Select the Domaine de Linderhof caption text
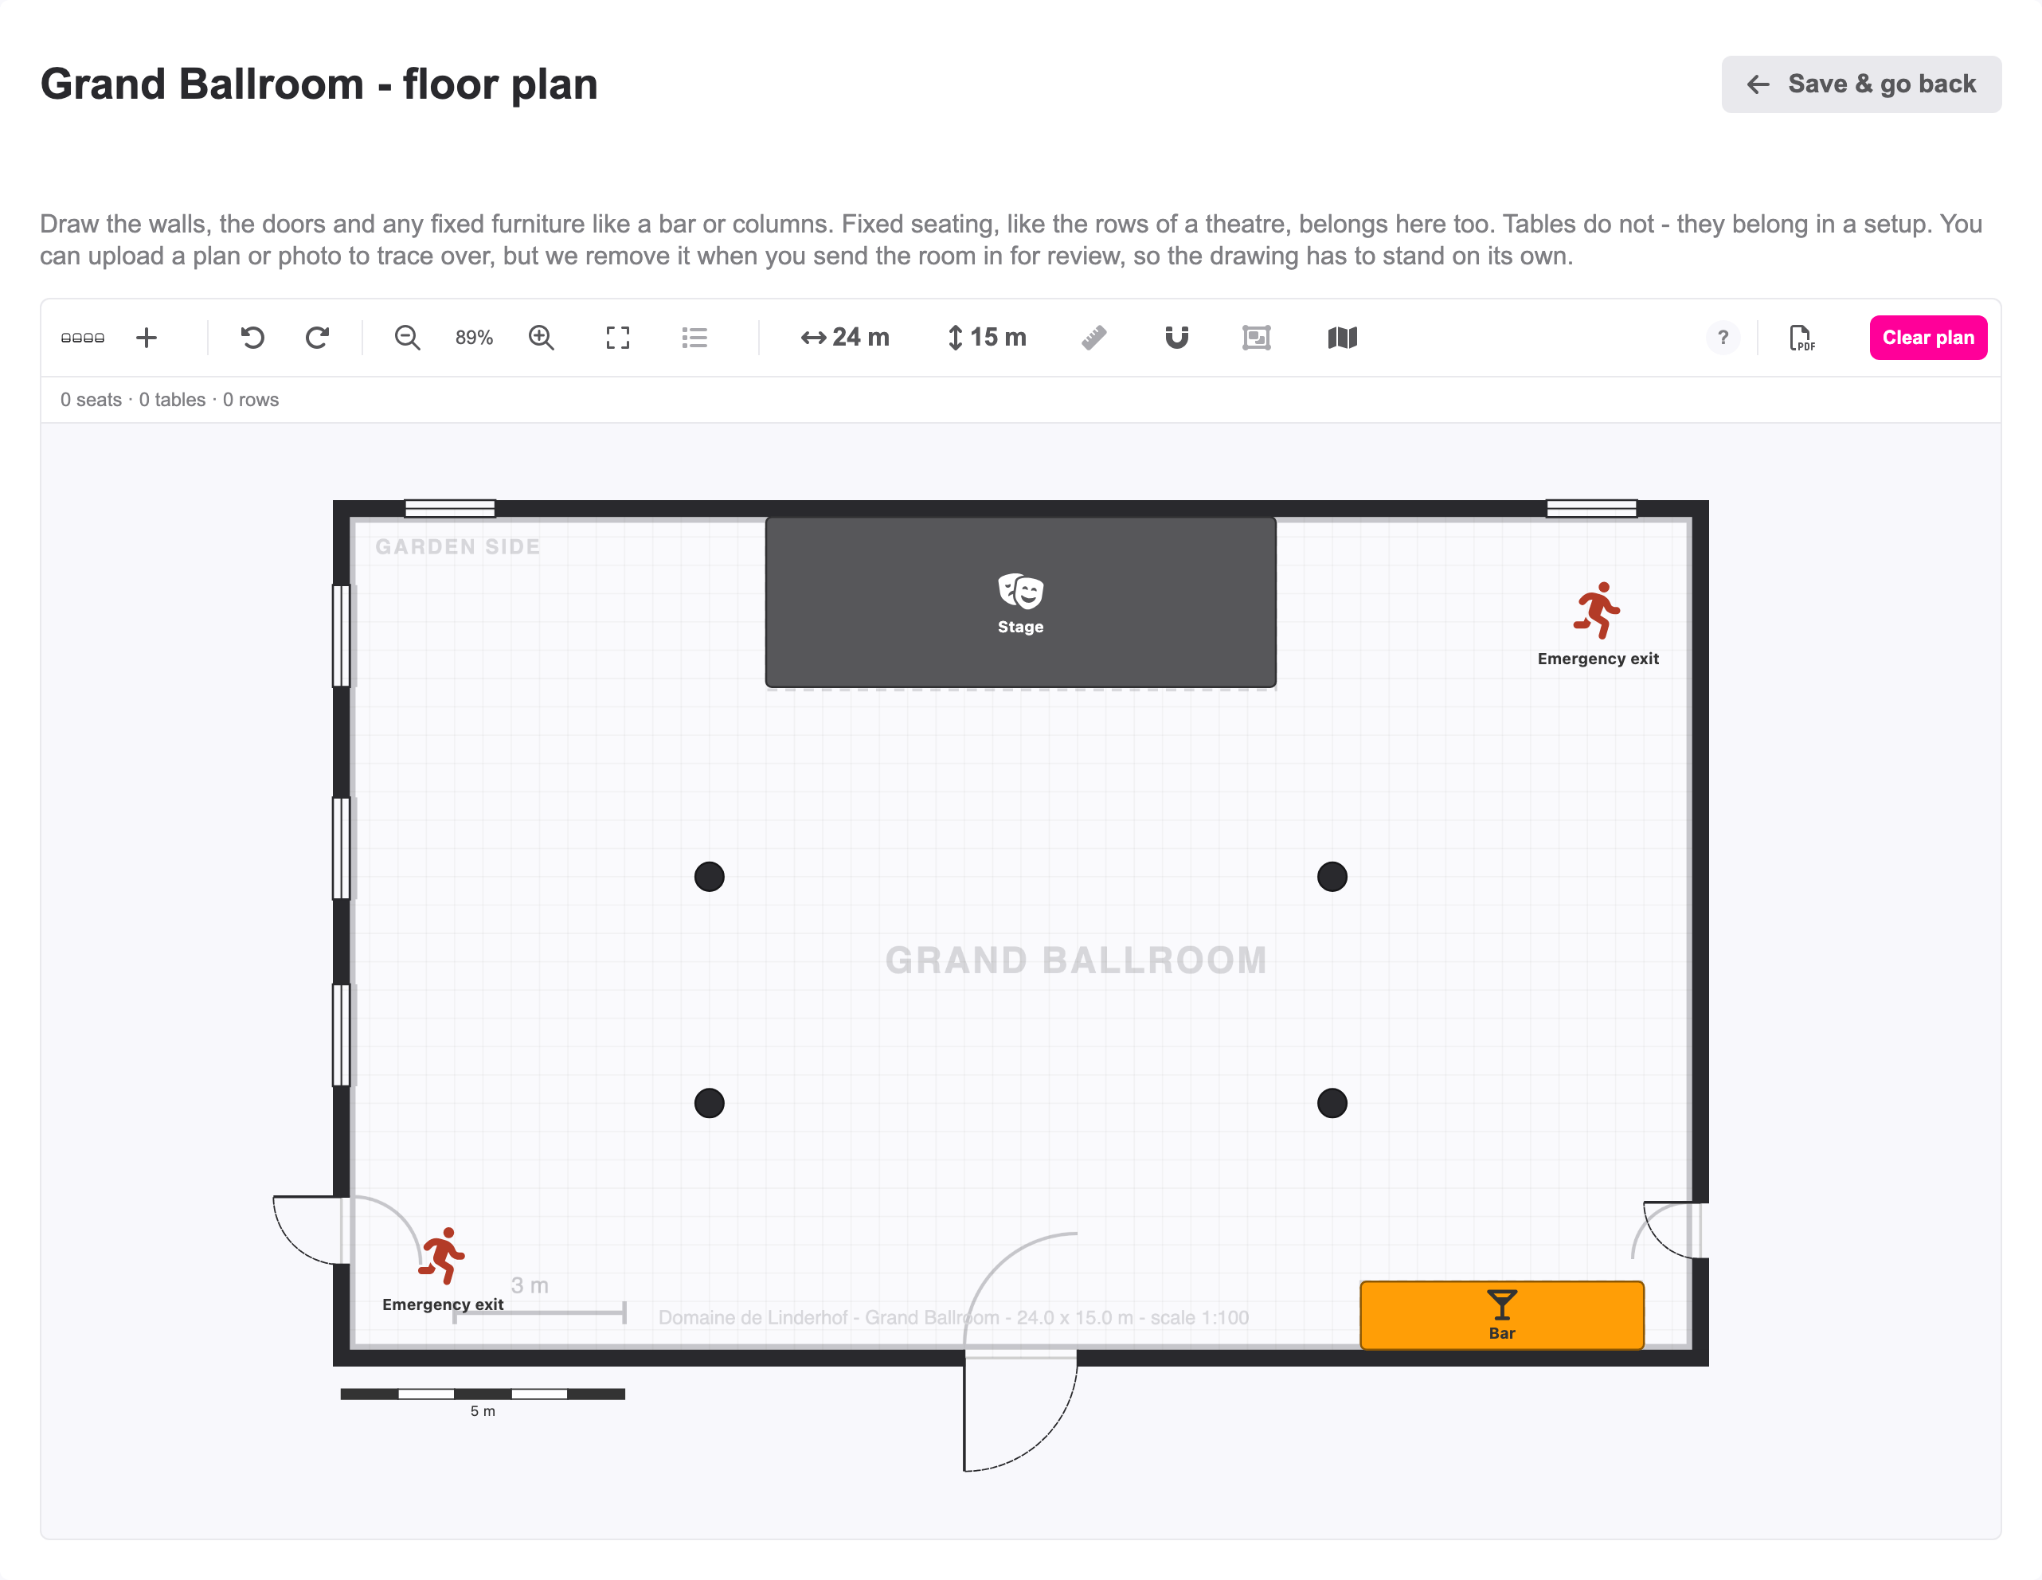 tap(953, 1317)
